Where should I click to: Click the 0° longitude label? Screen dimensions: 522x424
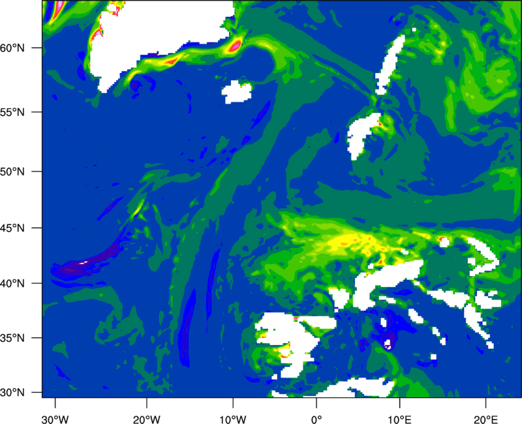tap(316, 419)
